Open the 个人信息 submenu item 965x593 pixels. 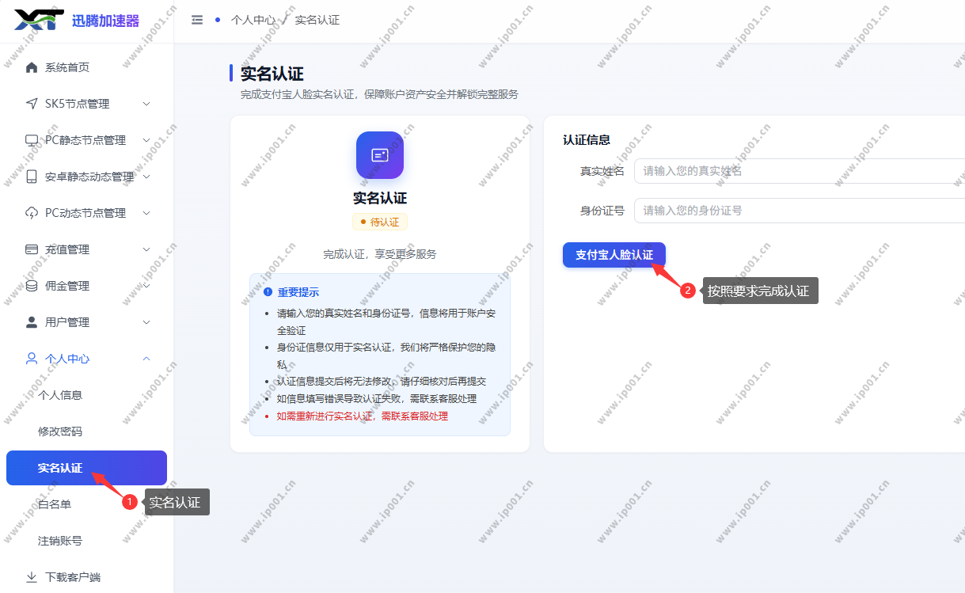tap(86, 395)
